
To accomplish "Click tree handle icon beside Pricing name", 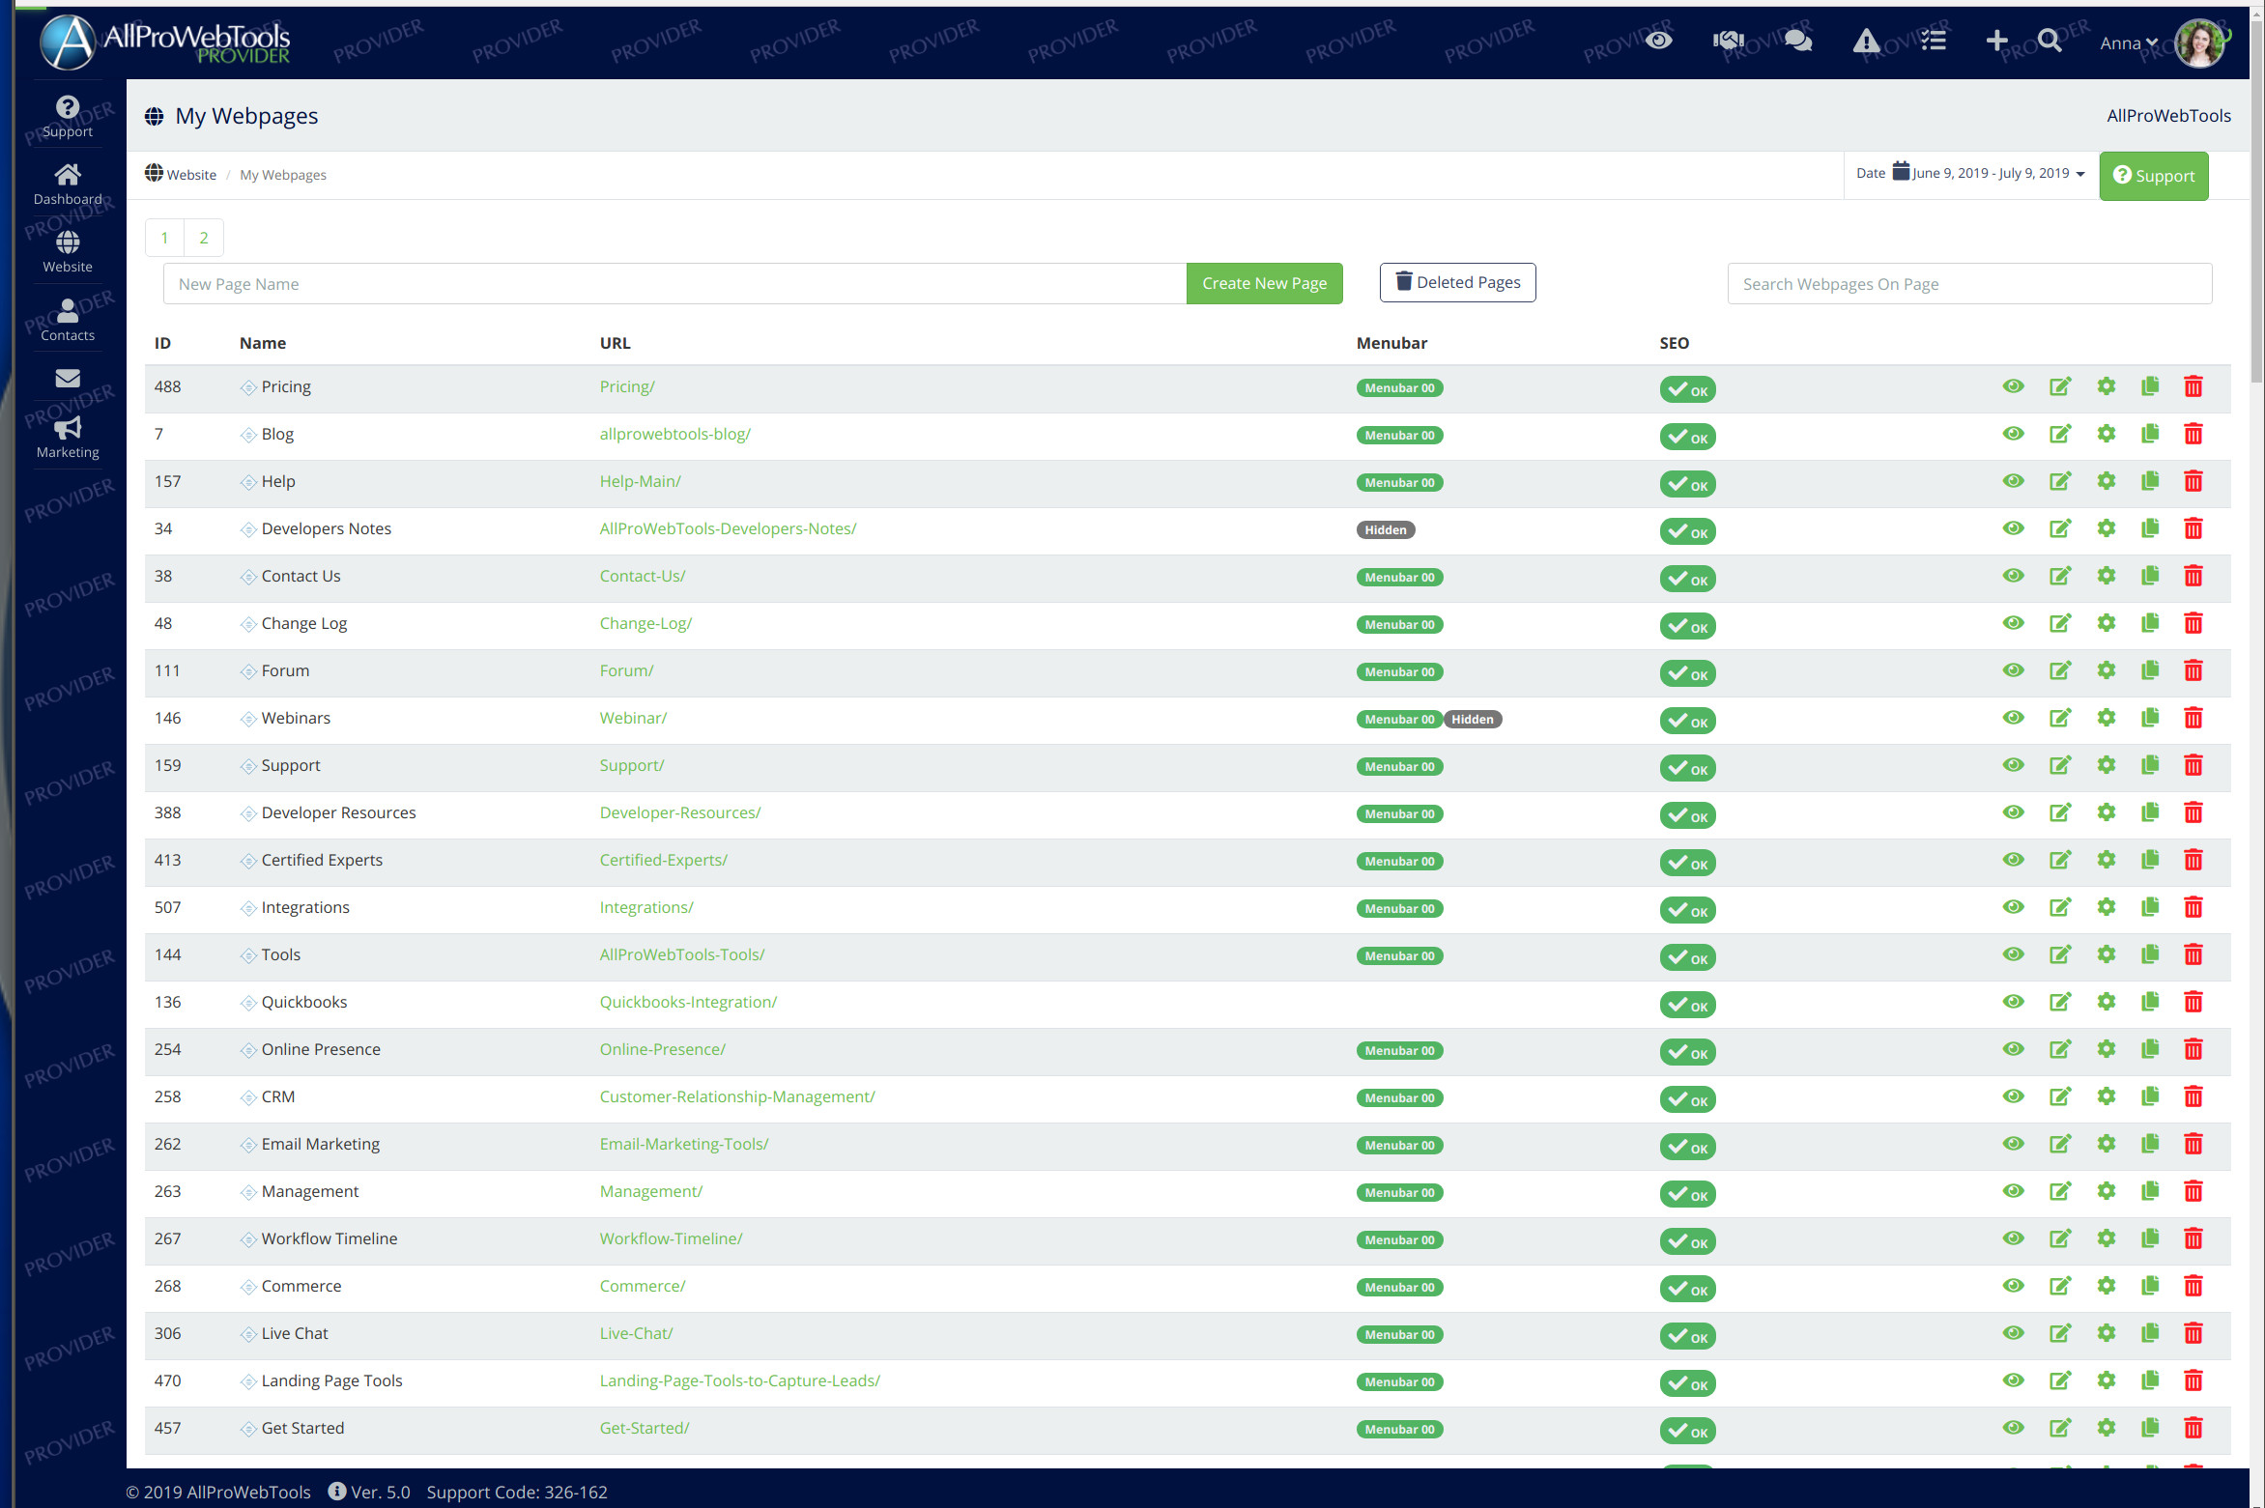I will pyautogui.click(x=248, y=388).
